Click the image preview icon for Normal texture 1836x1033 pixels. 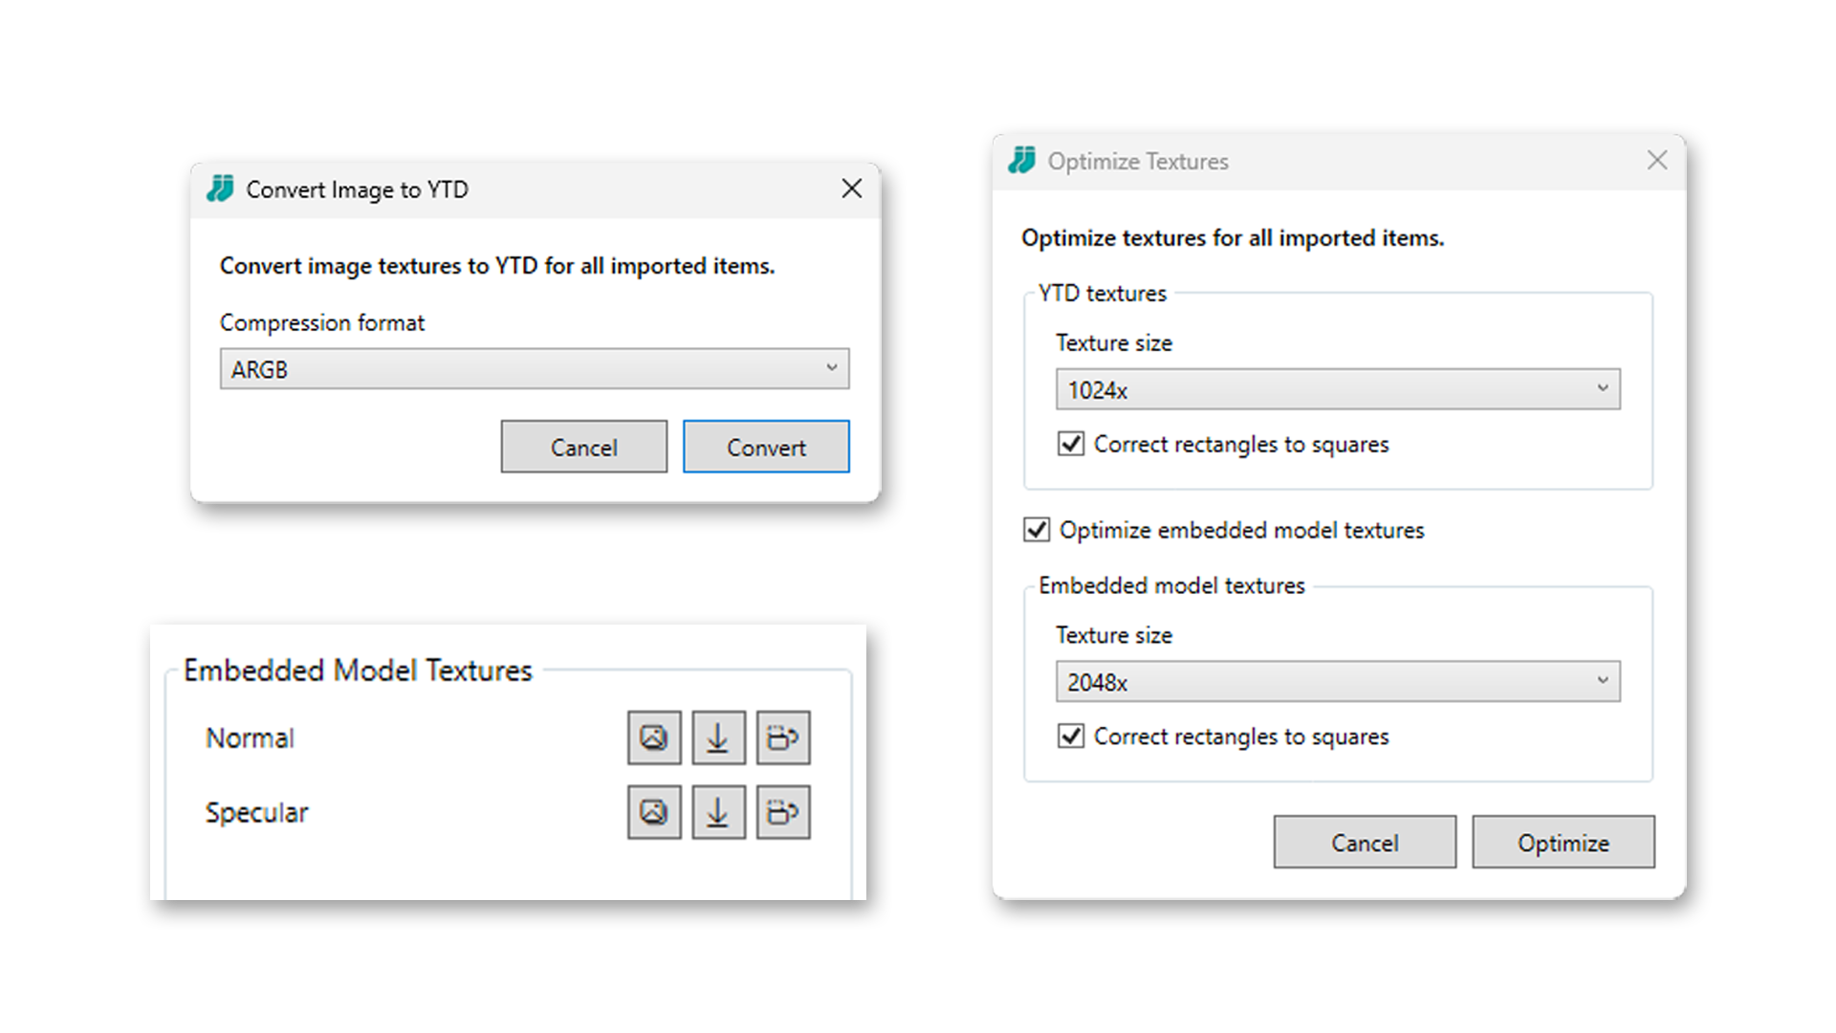(x=654, y=737)
